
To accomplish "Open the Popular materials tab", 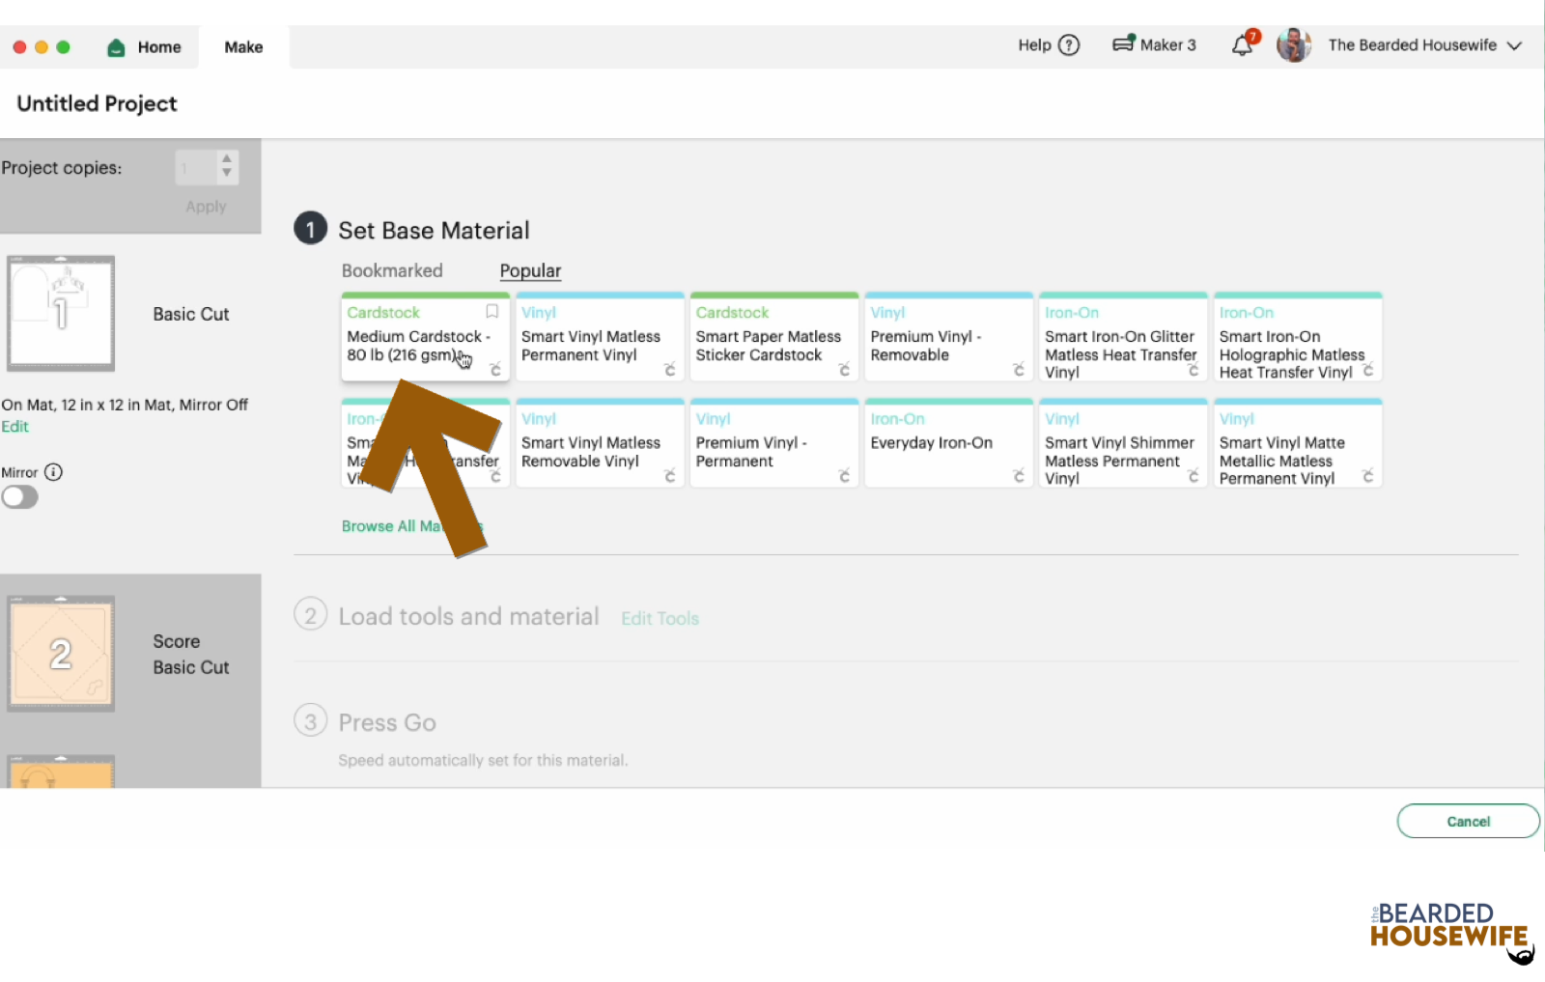I will (x=529, y=270).
